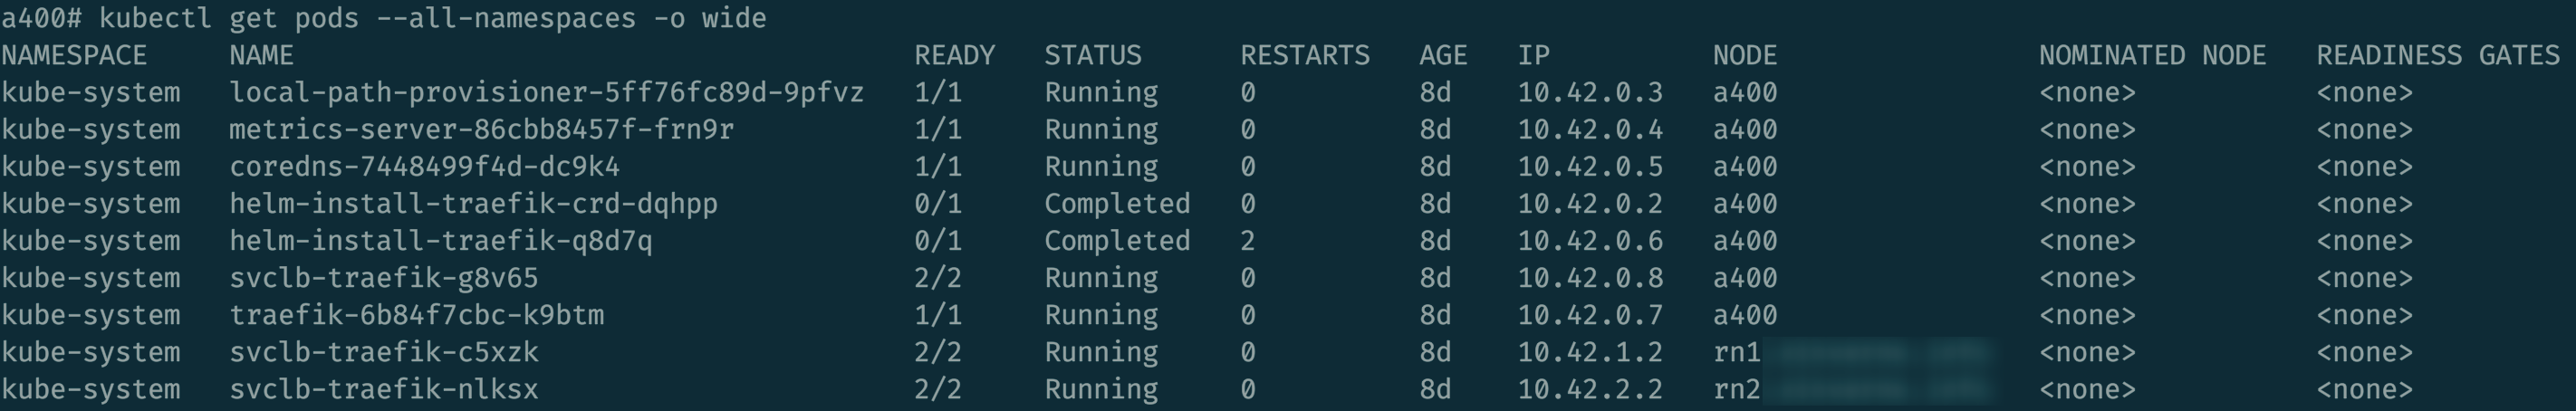Click the IP address 10.42.2.2
This screenshot has height=411, width=2576.
[1590, 389]
